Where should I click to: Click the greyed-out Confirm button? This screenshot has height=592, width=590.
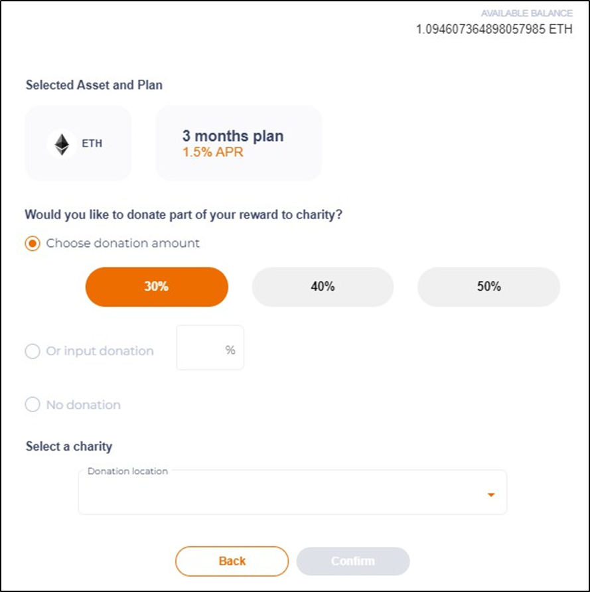353,561
